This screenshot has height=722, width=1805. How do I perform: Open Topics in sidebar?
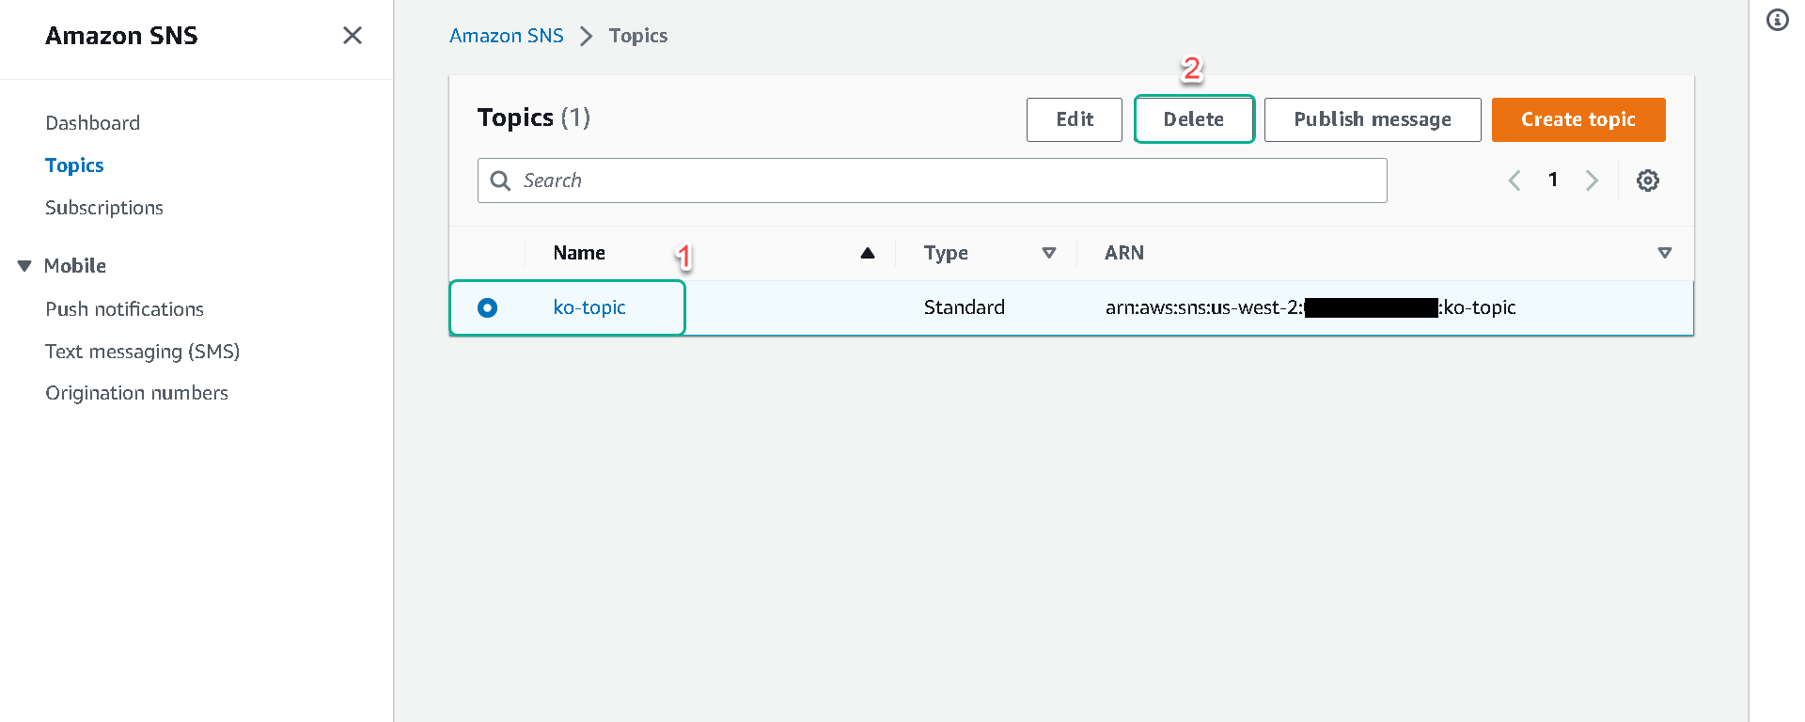[x=74, y=165]
